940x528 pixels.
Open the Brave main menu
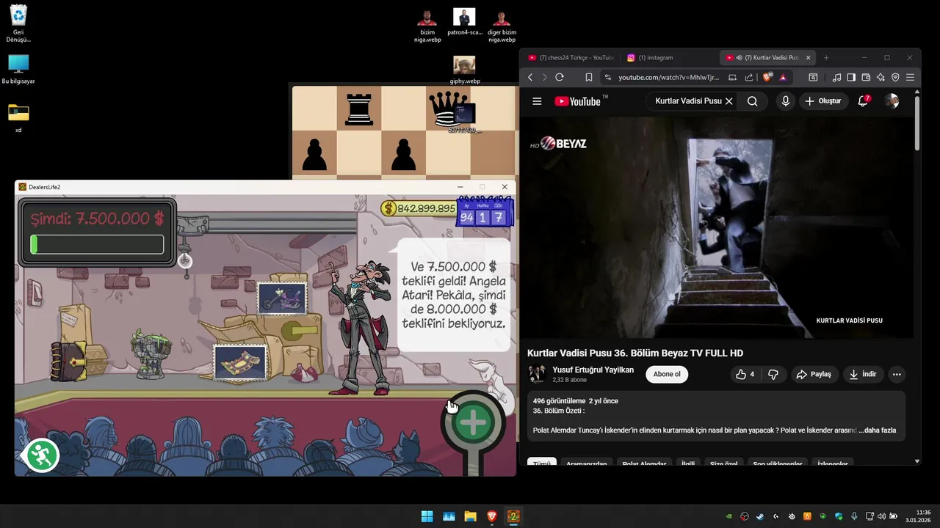click(911, 77)
